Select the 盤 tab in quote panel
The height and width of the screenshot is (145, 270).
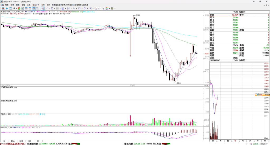[x=228, y=141]
